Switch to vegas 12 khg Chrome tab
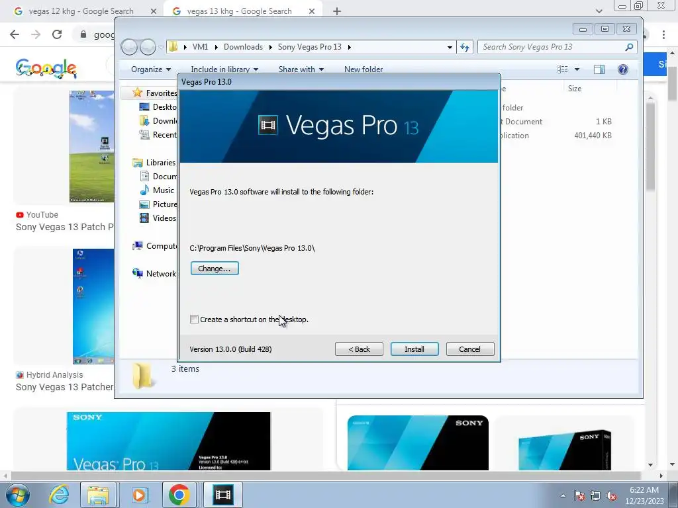Viewport: 678px width, 508px height. (x=81, y=11)
